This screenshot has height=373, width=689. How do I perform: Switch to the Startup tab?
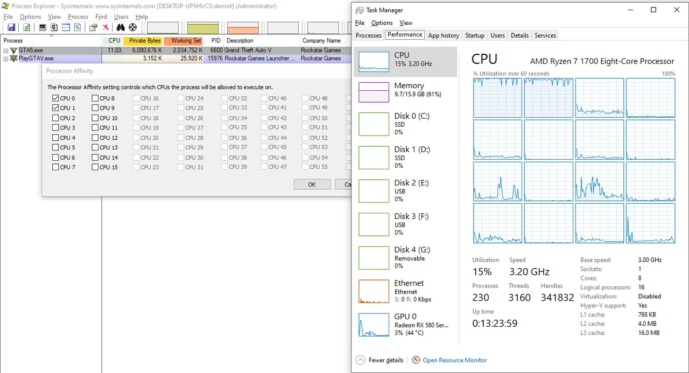[x=475, y=35]
